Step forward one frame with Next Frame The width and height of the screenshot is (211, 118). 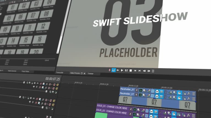(149, 71)
